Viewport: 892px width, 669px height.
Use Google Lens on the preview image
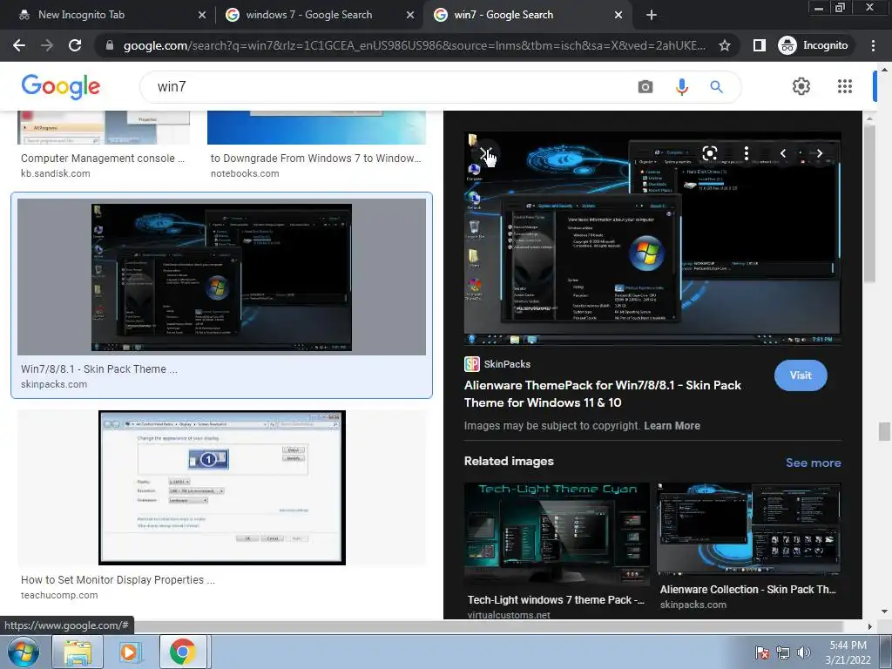(x=709, y=153)
